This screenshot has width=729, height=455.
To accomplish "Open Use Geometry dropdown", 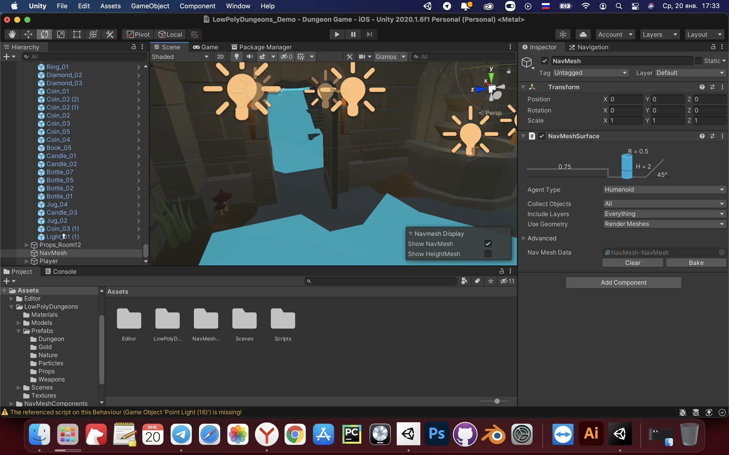I will (664, 224).
